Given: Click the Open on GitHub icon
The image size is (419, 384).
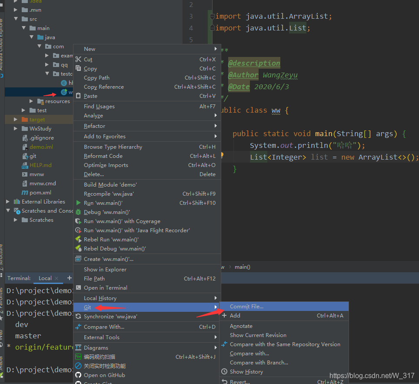Looking at the screenshot, I should (x=79, y=374).
